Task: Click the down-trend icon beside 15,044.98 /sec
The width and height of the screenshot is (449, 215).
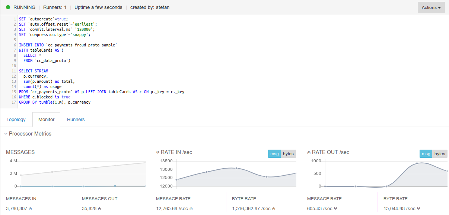Action: pos(418,209)
